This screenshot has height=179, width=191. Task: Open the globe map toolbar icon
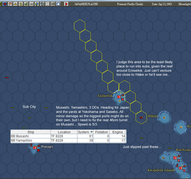(x=37, y=4)
